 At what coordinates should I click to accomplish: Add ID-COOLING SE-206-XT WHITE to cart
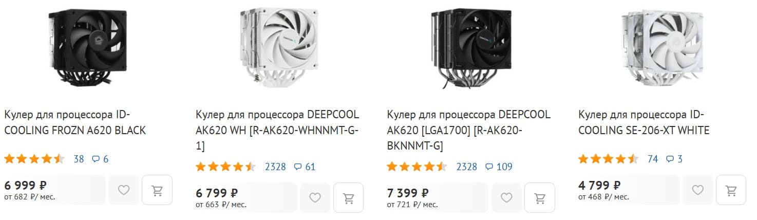point(731,190)
